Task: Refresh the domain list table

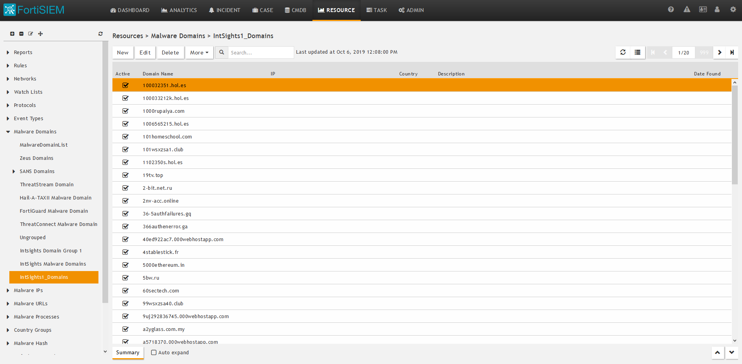Action: click(623, 52)
